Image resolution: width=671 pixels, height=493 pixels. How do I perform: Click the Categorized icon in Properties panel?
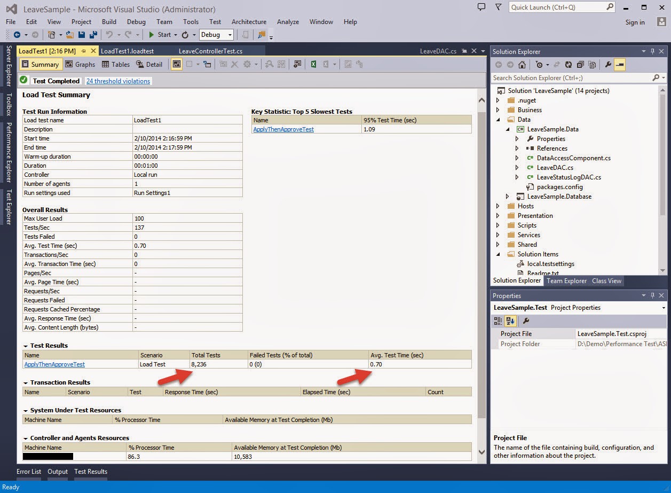(x=498, y=320)
